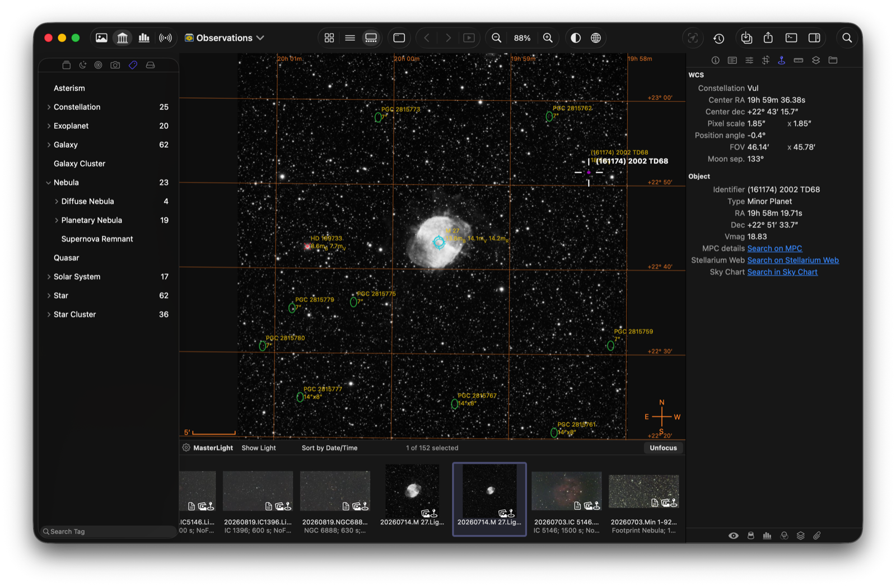Toggle the eye visibility icon at bottom right

coord(733,536)
